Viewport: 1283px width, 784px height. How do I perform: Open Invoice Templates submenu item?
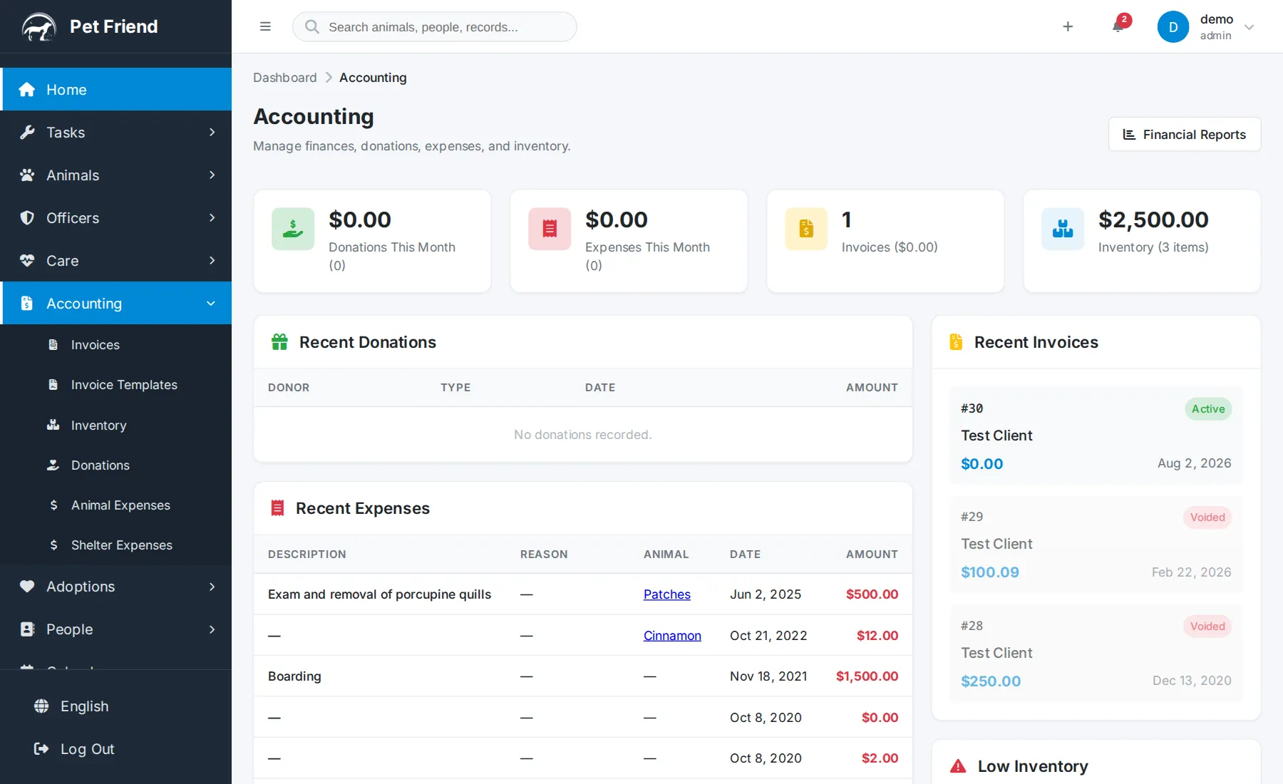124,385
